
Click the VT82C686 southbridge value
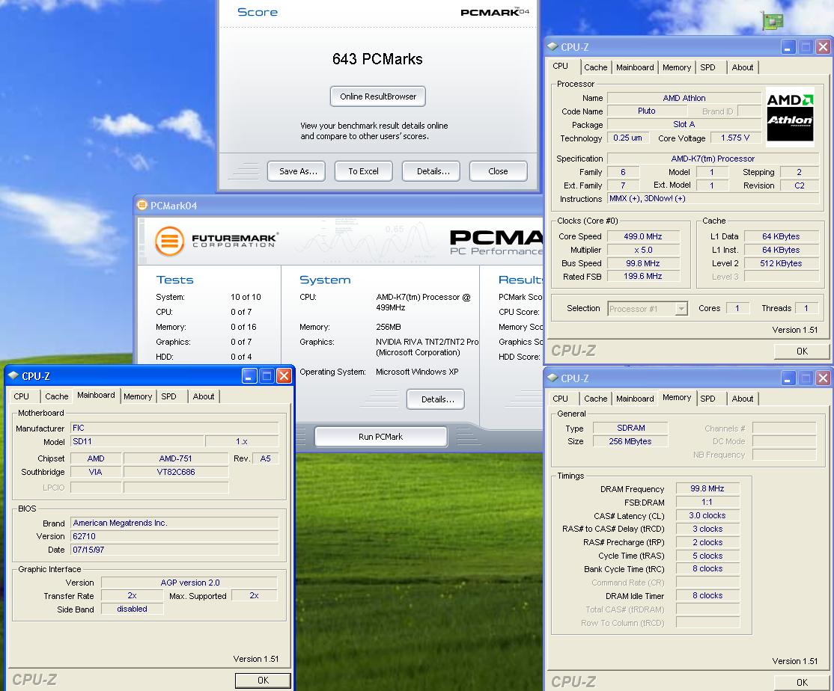point(175,472)
